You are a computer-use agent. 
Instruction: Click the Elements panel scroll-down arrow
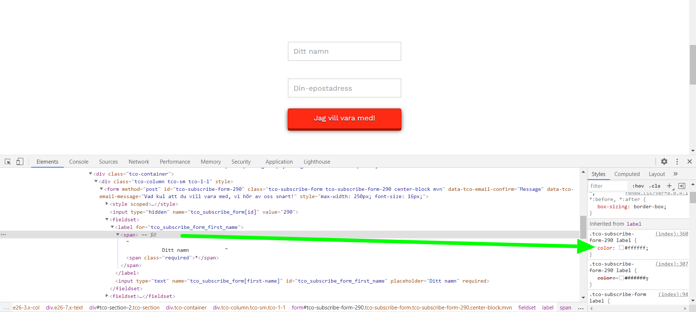point(583,298)
